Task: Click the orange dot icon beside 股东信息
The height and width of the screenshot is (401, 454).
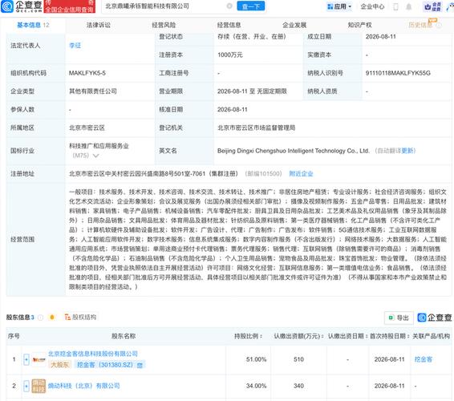Action: coord(52,318)
